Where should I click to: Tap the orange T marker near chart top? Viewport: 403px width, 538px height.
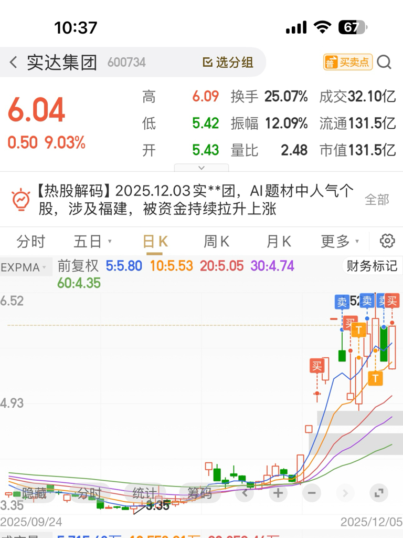click(x=359, y=330)
